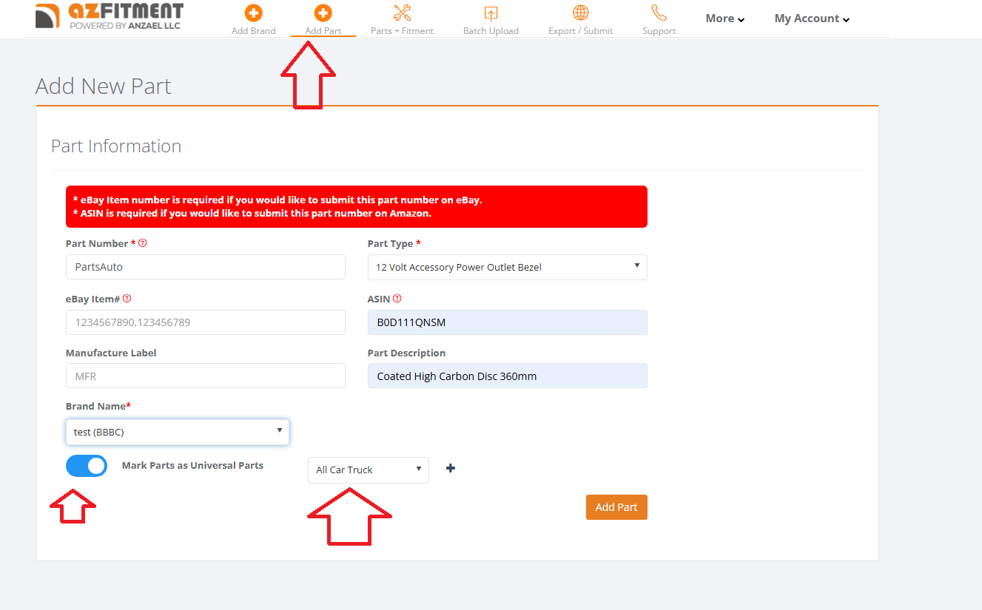982x610 pixels.
Task: Go to Batch Upload label
Action: (x=491, y=31)
